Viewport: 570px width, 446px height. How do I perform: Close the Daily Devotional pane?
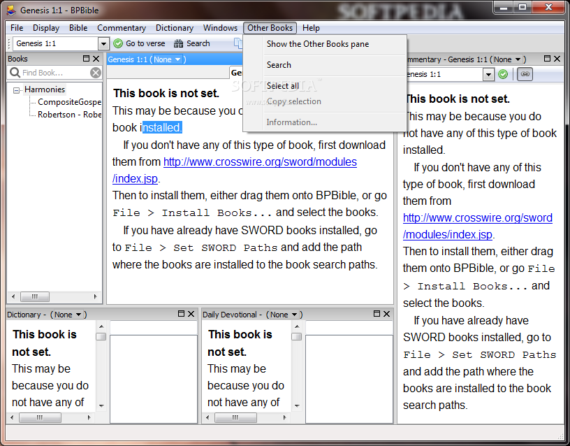point(387,314)
